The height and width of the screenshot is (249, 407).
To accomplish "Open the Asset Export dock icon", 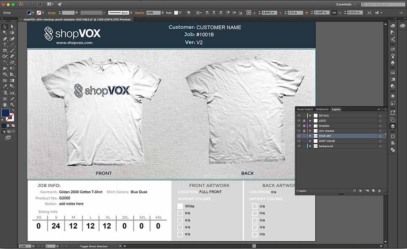I will click(393, 113).
